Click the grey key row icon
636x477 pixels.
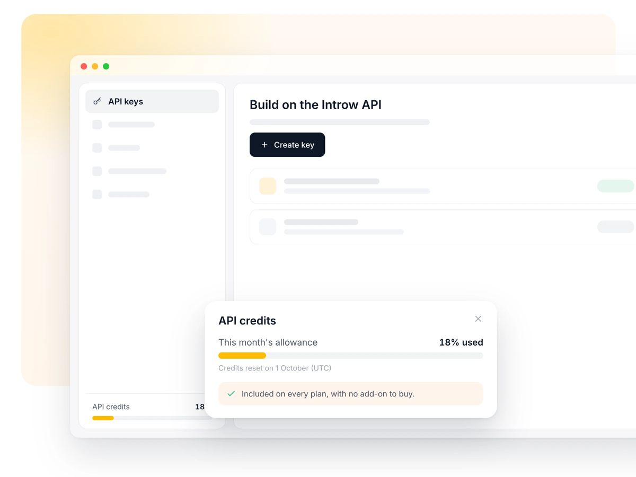[268, 227]
